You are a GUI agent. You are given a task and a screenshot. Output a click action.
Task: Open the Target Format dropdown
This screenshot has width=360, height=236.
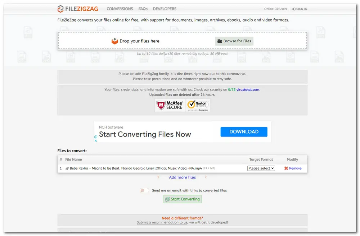[x=261, y=168]
